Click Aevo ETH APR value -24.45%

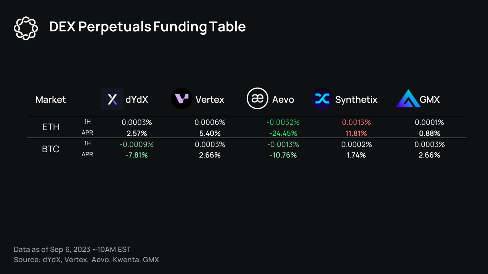283,134
